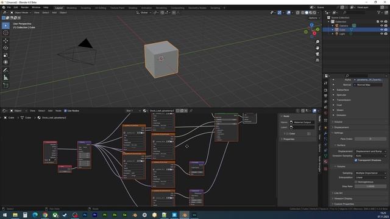
Task: Select the Annotate tool
Action: tap(5, 71)
